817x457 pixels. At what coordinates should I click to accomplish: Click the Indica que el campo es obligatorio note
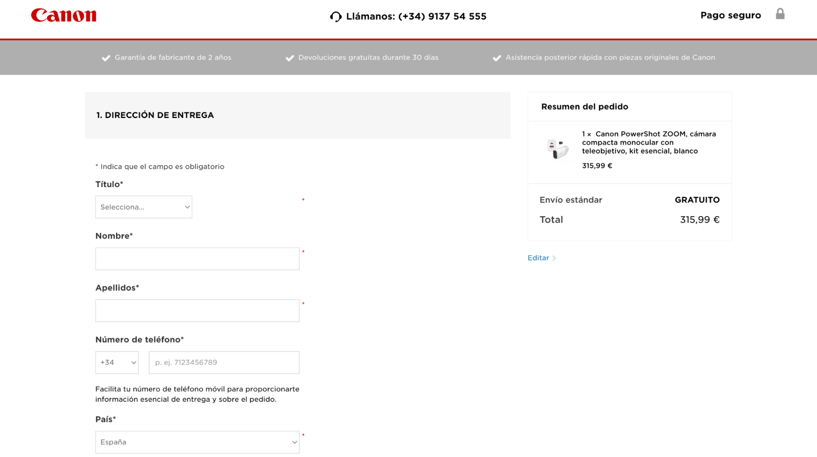160,167
